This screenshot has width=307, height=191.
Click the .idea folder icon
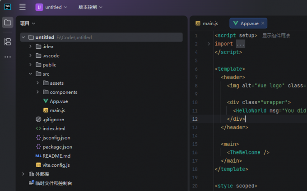click(38, 46)
